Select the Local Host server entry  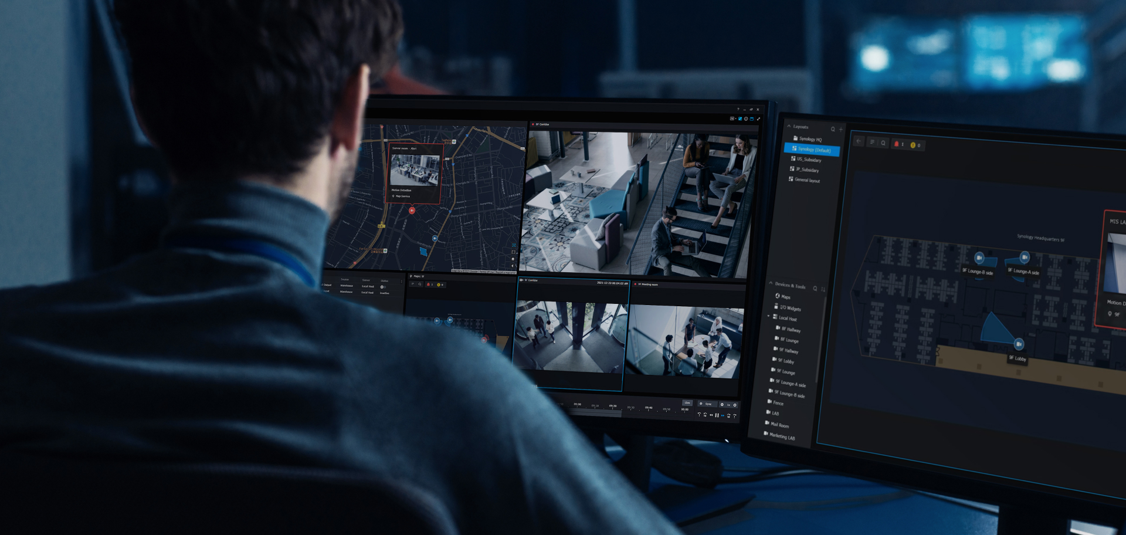785,318
